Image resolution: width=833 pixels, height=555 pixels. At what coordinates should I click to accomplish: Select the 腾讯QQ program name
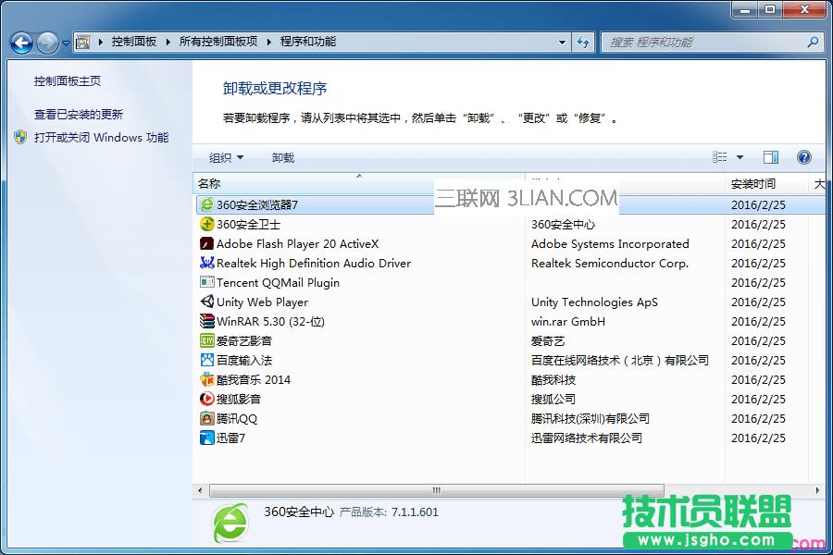click(236, 418)
